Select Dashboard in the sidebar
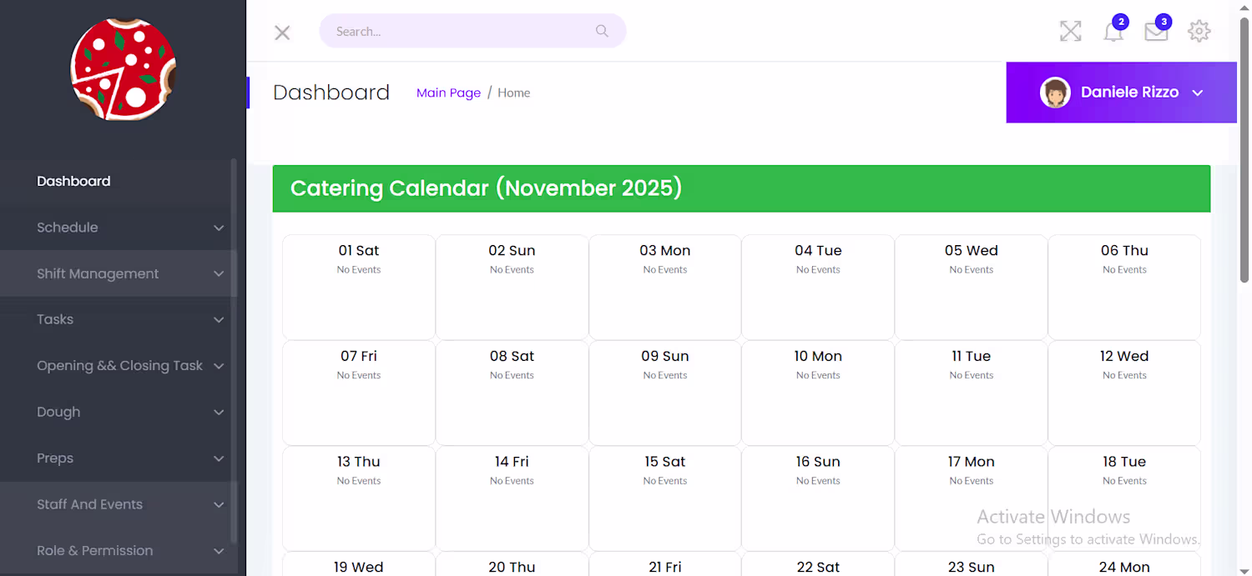Viewport: 1252px width, 576px height. pyautogui.click(x=73, y=181)
